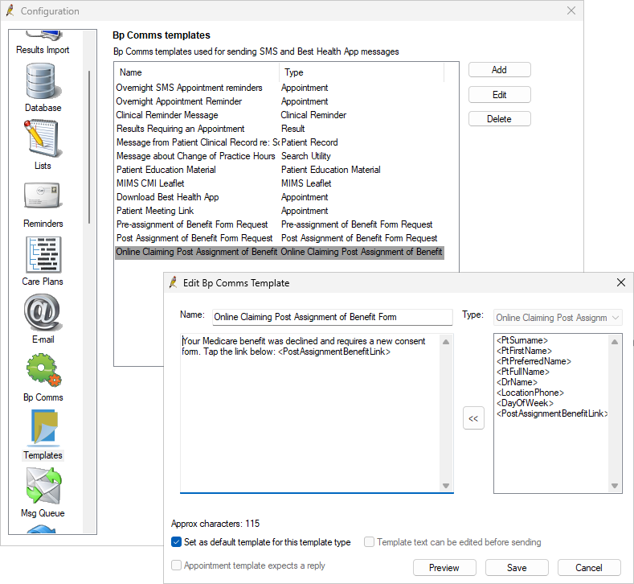Viewport: 634px width, 584px height.
Task: Toggle Appointment template expects a reply checkbox
Action: pos(176,565)
